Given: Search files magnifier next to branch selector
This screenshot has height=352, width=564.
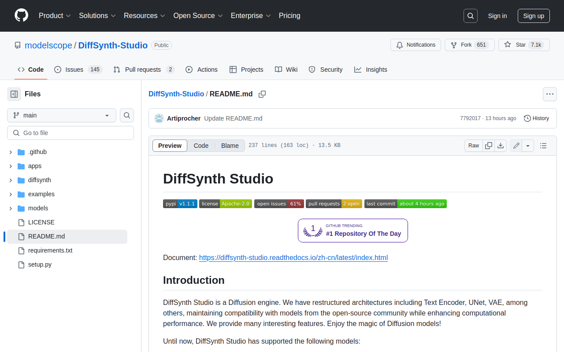Looking at the screenshot, I should (127, 115).
